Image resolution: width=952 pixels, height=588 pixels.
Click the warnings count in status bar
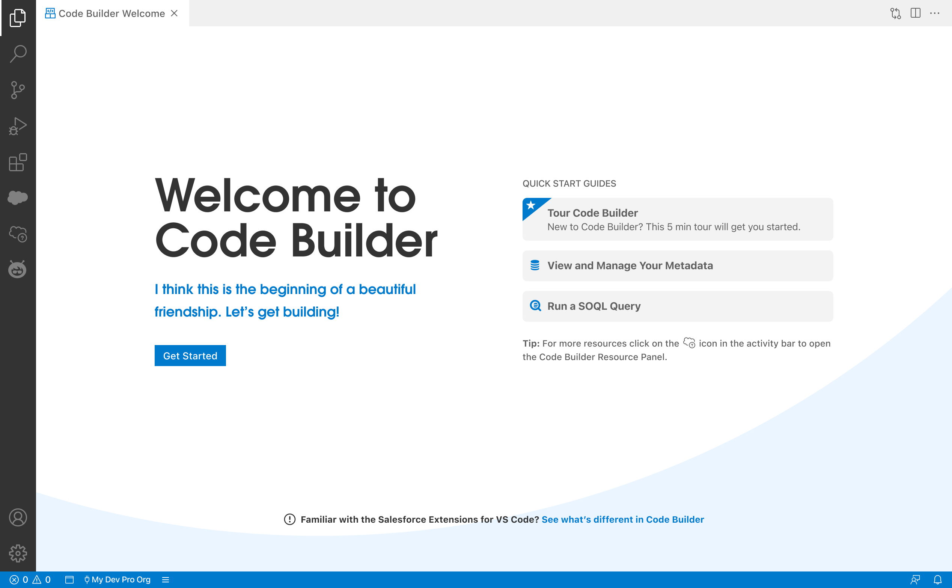[42, 579]
